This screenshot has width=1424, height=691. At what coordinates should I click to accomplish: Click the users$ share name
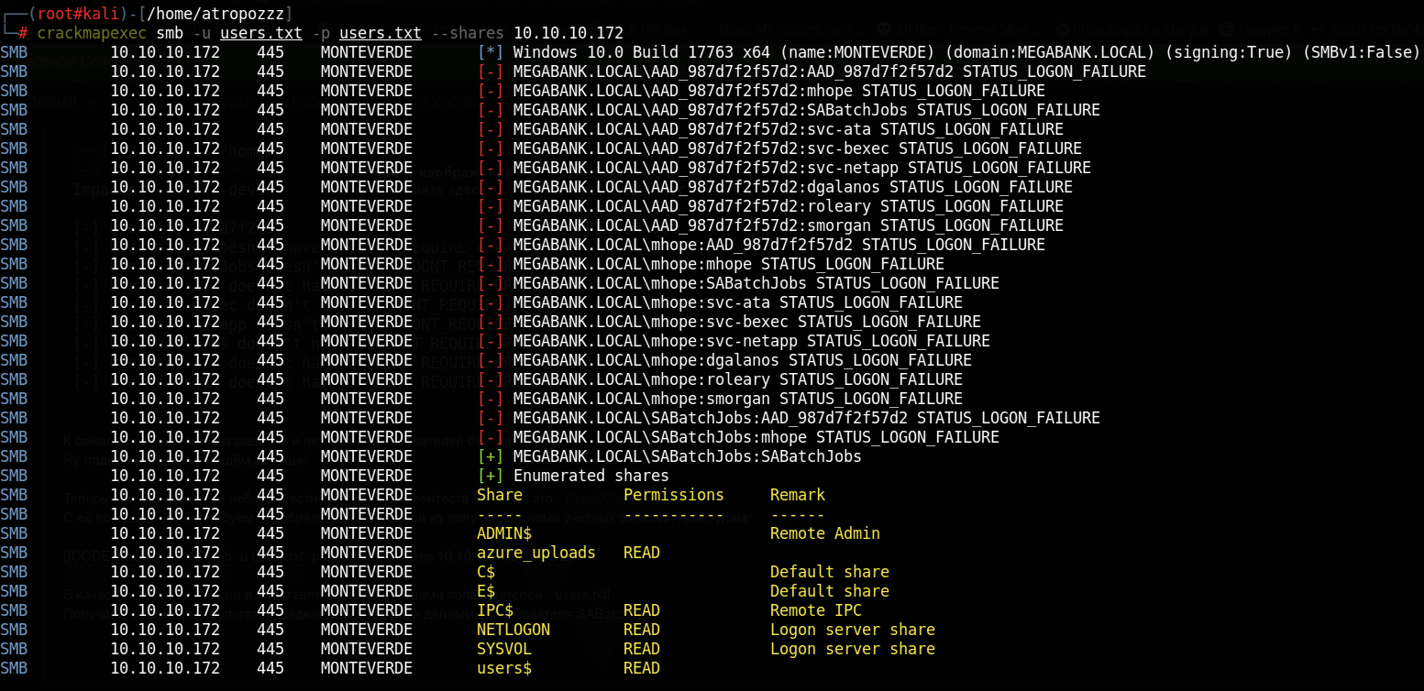click(504, 668)
